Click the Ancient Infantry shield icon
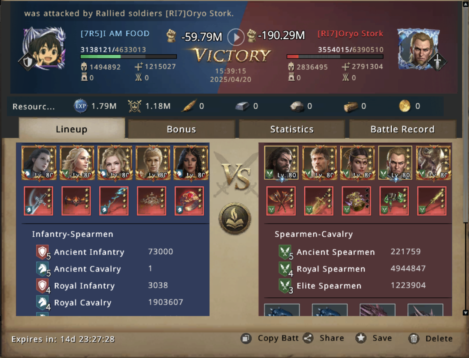The width and height of the screenshot is (469, 358). (x=42, y=252)
